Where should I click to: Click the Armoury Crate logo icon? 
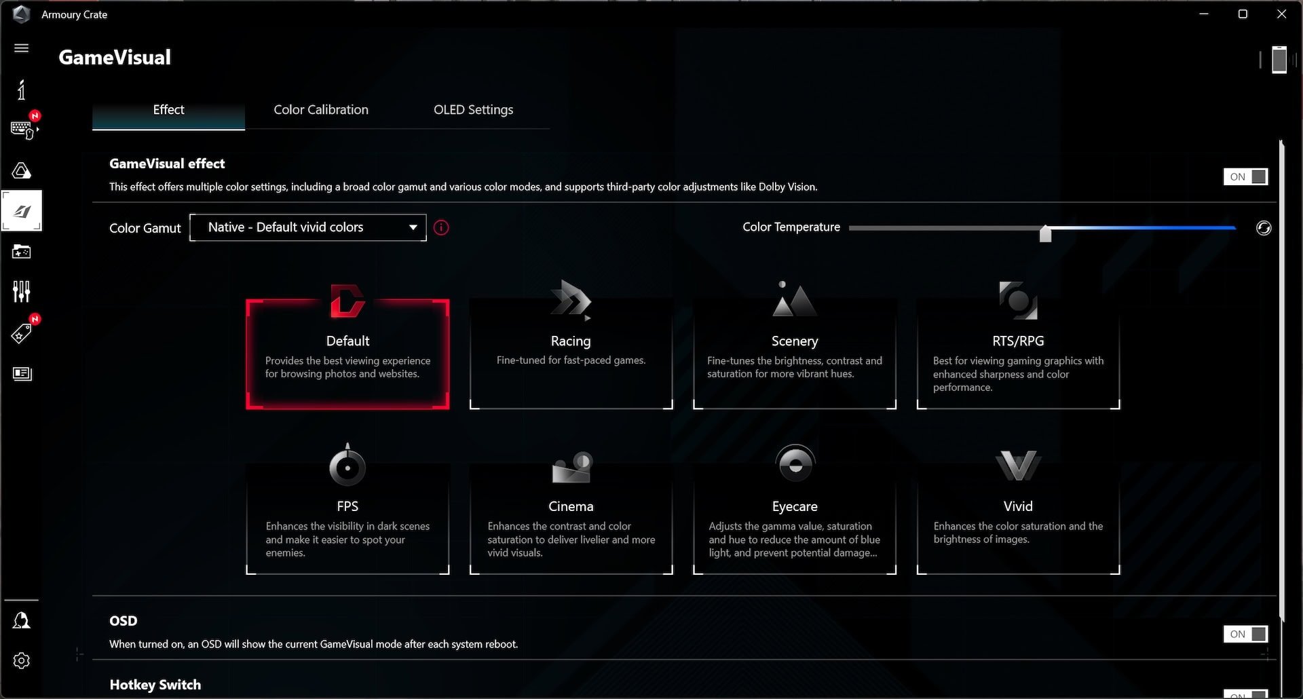(x=21, y=14)
